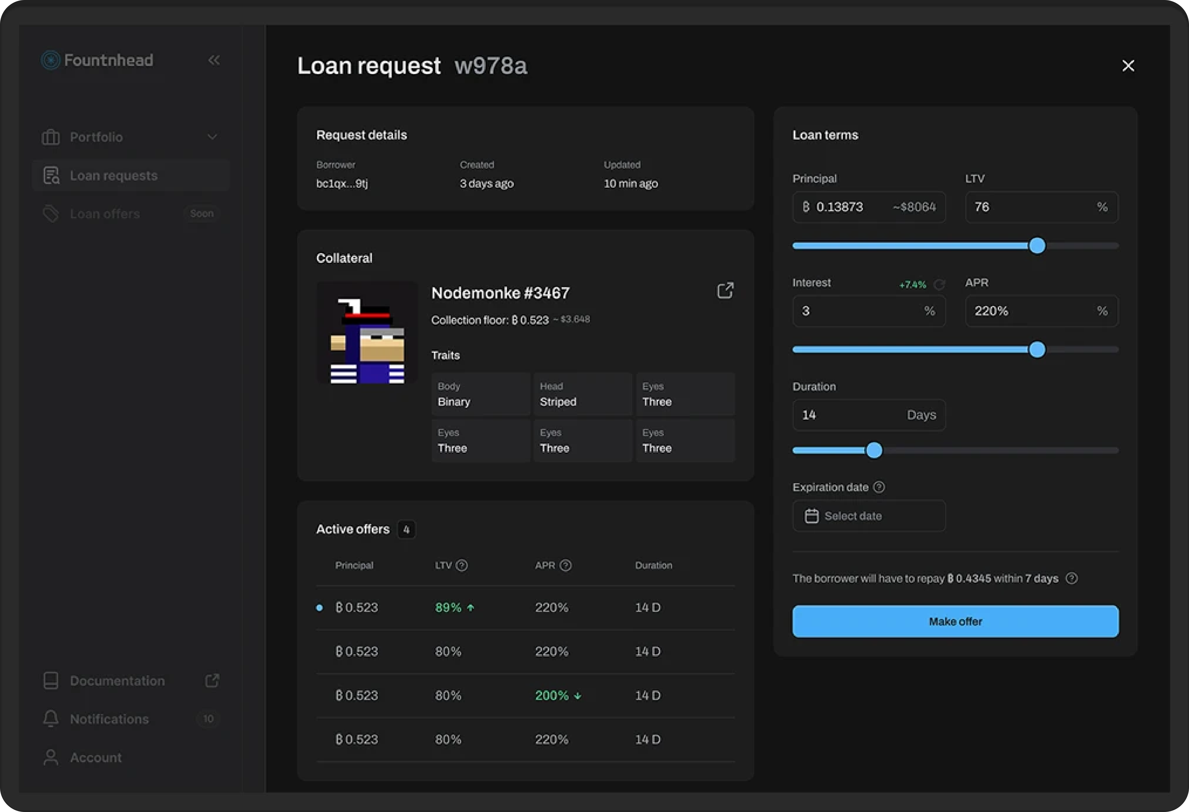Open Documentation external link icon

click(x=212, y=681)
